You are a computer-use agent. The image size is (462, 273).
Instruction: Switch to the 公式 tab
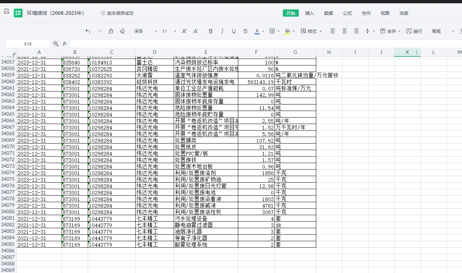point(347,13)
